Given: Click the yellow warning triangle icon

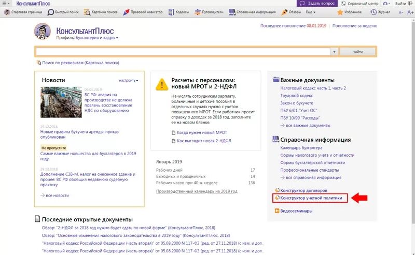Looking at the screenshot, I should 162,84.
